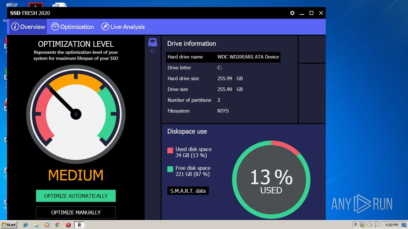This screenshot has width=408, height=229.
Task: Click the Diskspace use heading
Action: 187,131
